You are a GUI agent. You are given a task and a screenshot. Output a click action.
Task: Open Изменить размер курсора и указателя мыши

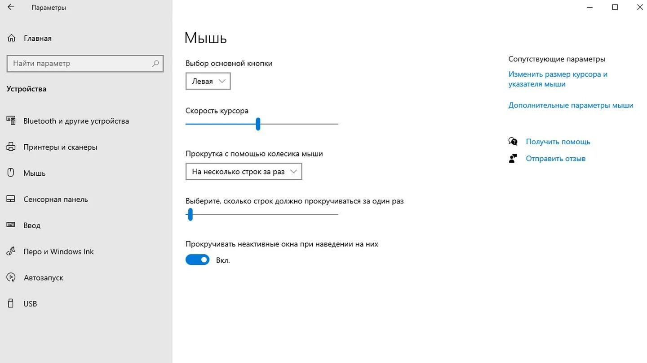click(558, 79)
